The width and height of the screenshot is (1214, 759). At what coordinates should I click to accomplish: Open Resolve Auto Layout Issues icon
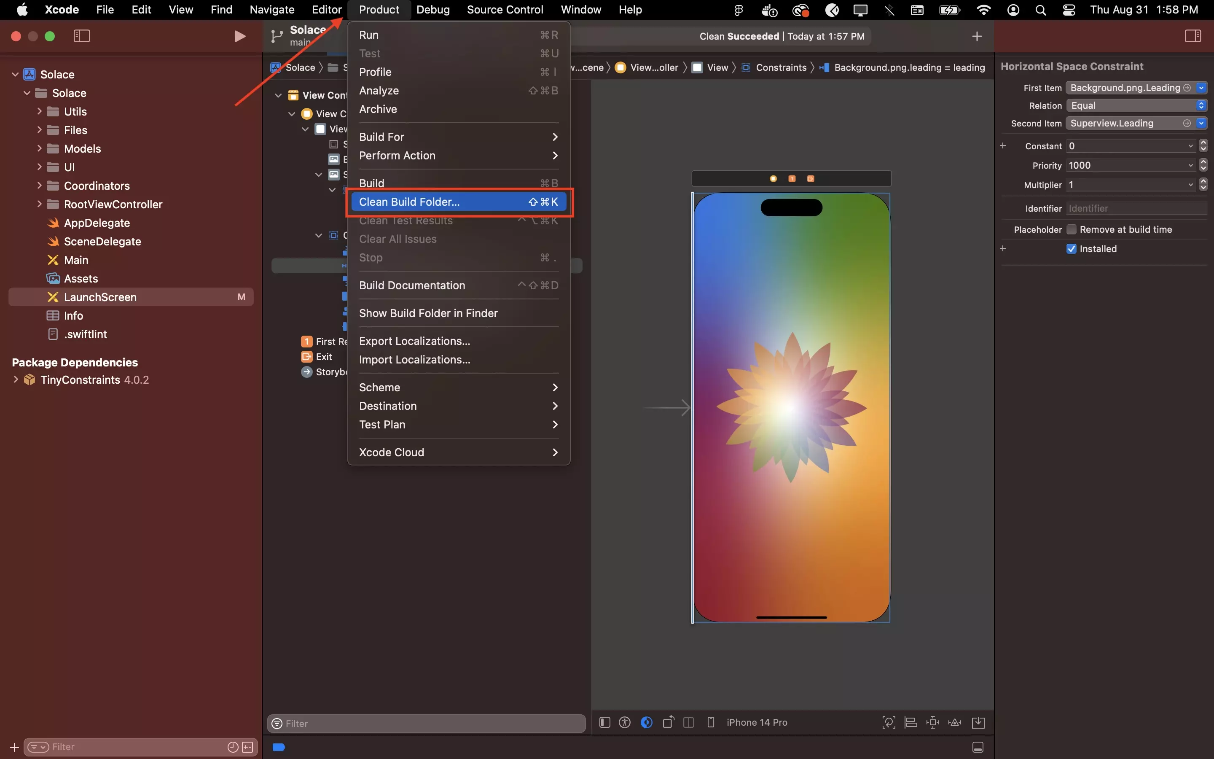click(x=955, y=722)
